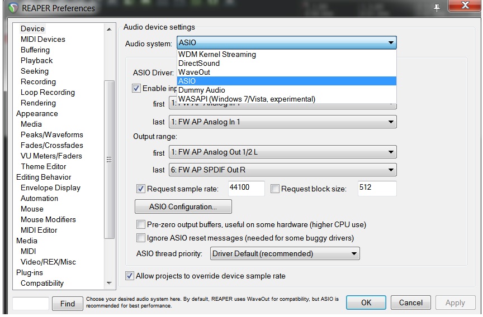483x317 pixels.
Task: Open Compatibility preferences page
Action: click(x=42, y=283)
